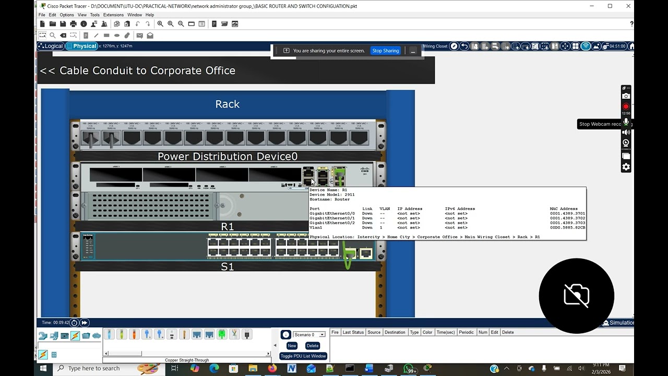Reset time with Power Cycle Devices icon
The image size is (668, 376).
click(x=74, y=323)
